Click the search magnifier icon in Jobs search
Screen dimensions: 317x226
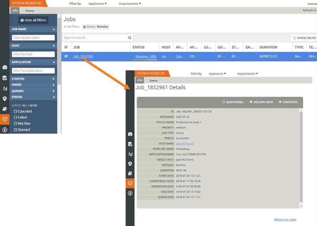[x=130, y=38]
